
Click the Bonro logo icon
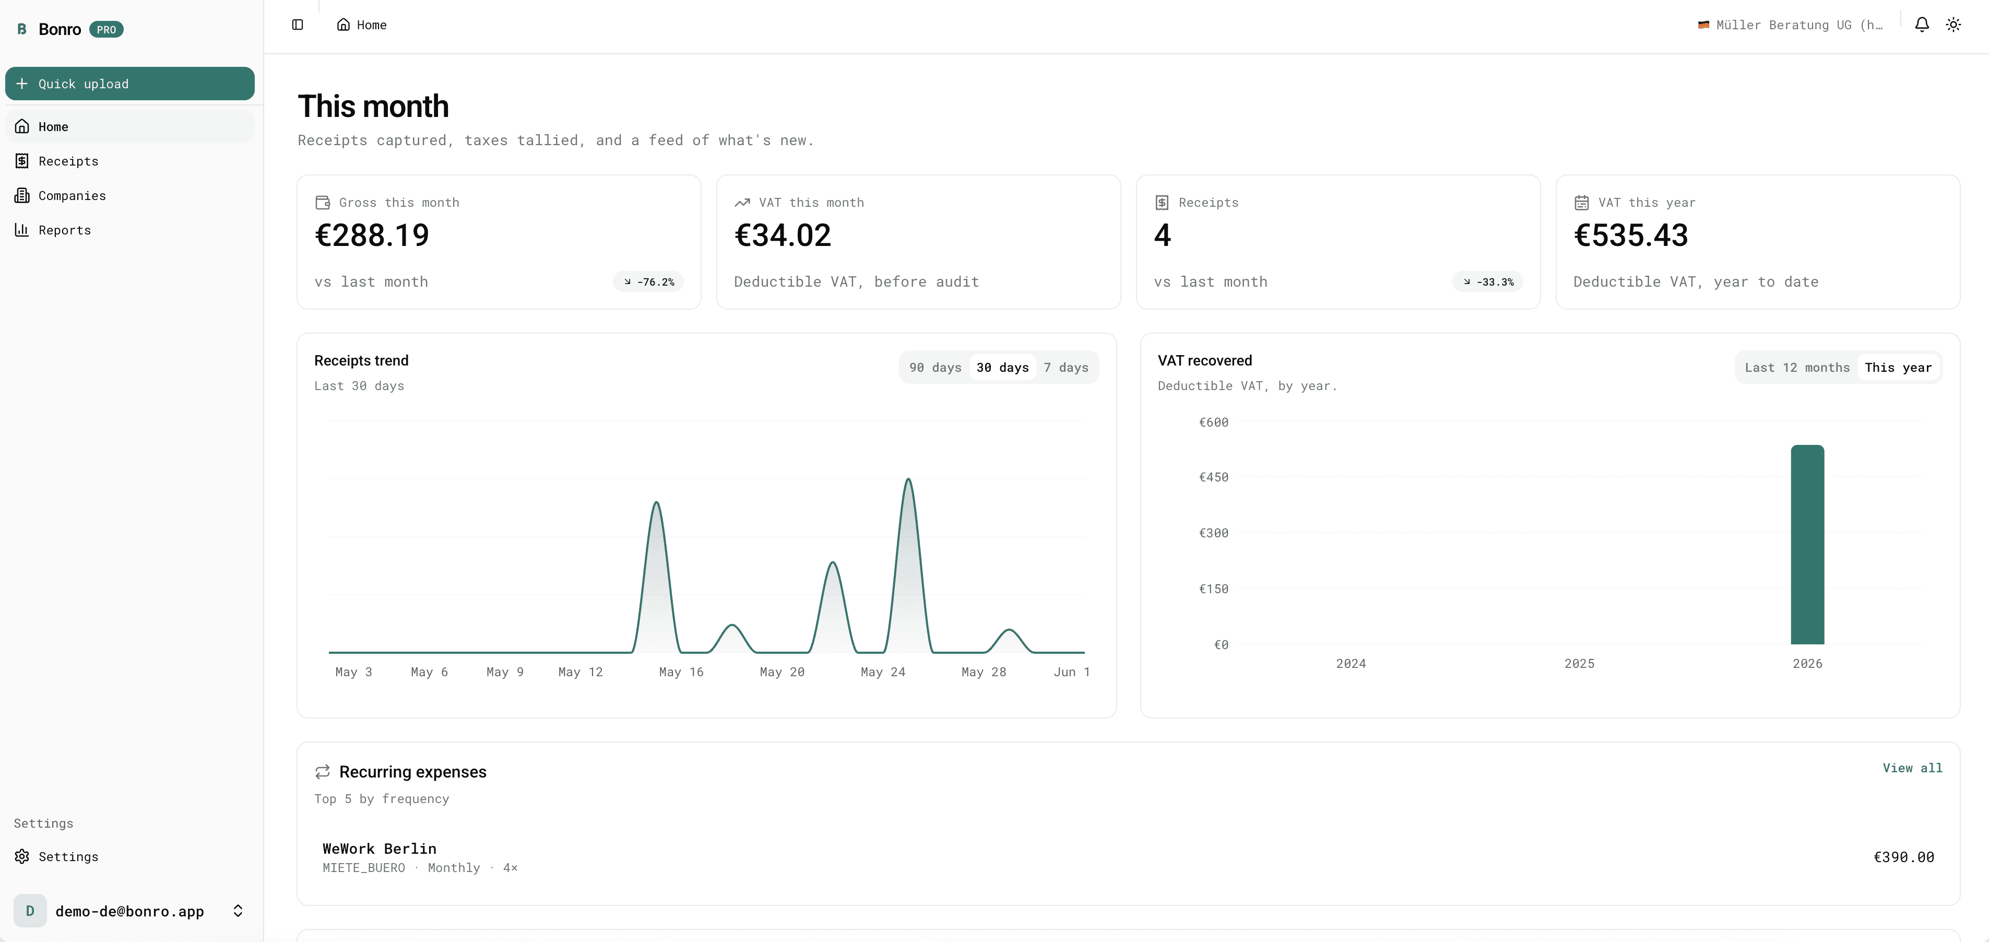[21, 29]
